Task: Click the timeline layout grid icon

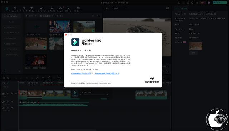Action: coord(4,78)
